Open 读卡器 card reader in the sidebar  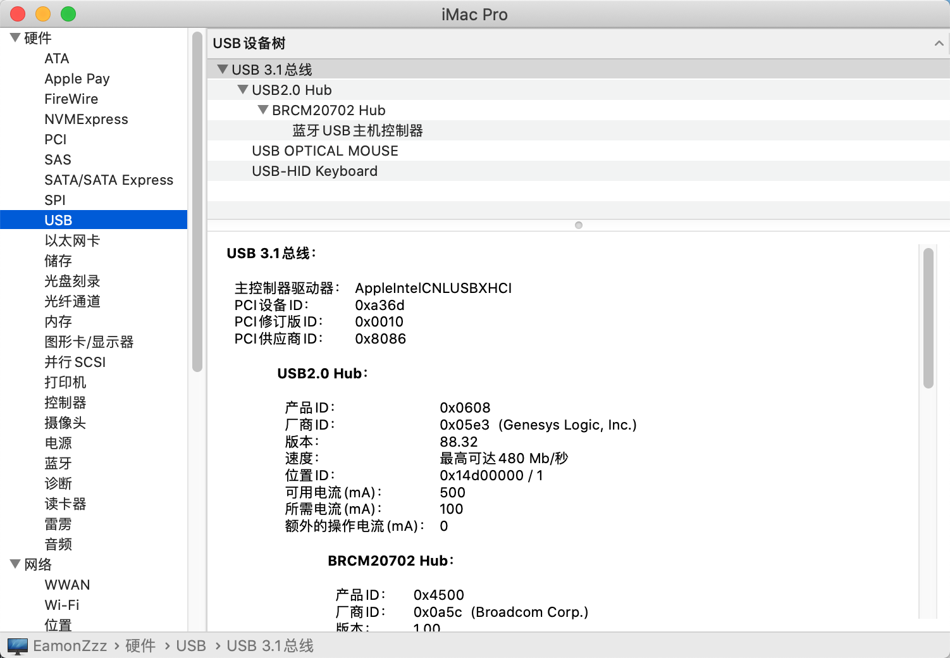point(65,504)
